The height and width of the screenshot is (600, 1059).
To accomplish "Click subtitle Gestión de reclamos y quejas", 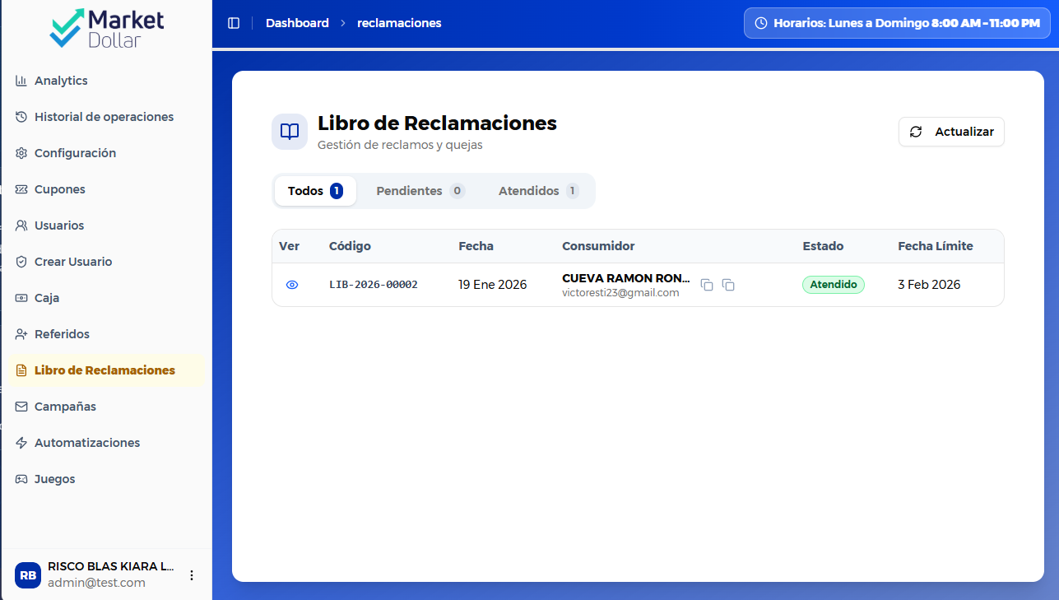I will pos(400,145).
